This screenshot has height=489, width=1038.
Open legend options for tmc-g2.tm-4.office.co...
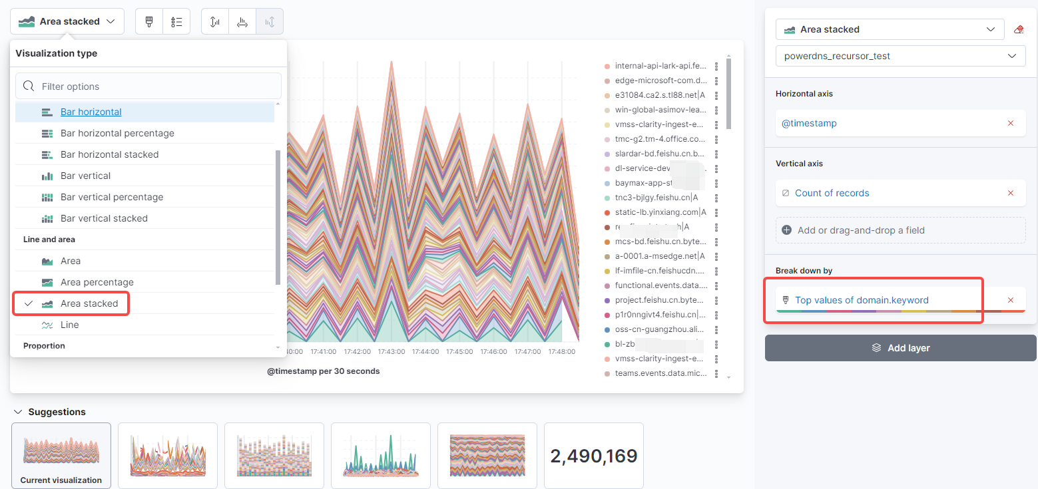(x=716, y=139)
